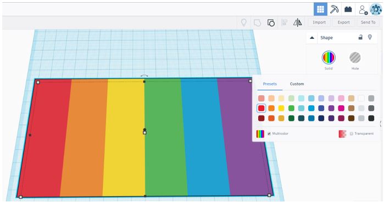The image size is (384, 208).
Task: Switch to the Custom color tab
Action: click(297, 84)
